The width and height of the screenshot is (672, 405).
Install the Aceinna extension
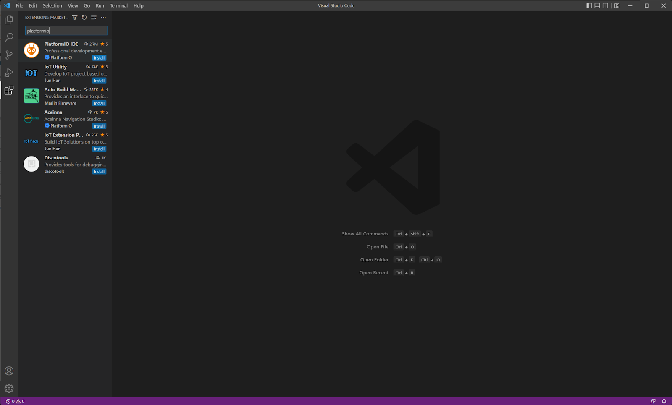[99, 126]
